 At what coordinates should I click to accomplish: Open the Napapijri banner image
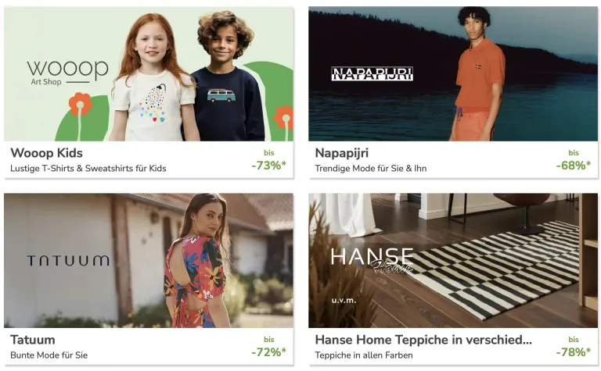(x=453, y=74)
